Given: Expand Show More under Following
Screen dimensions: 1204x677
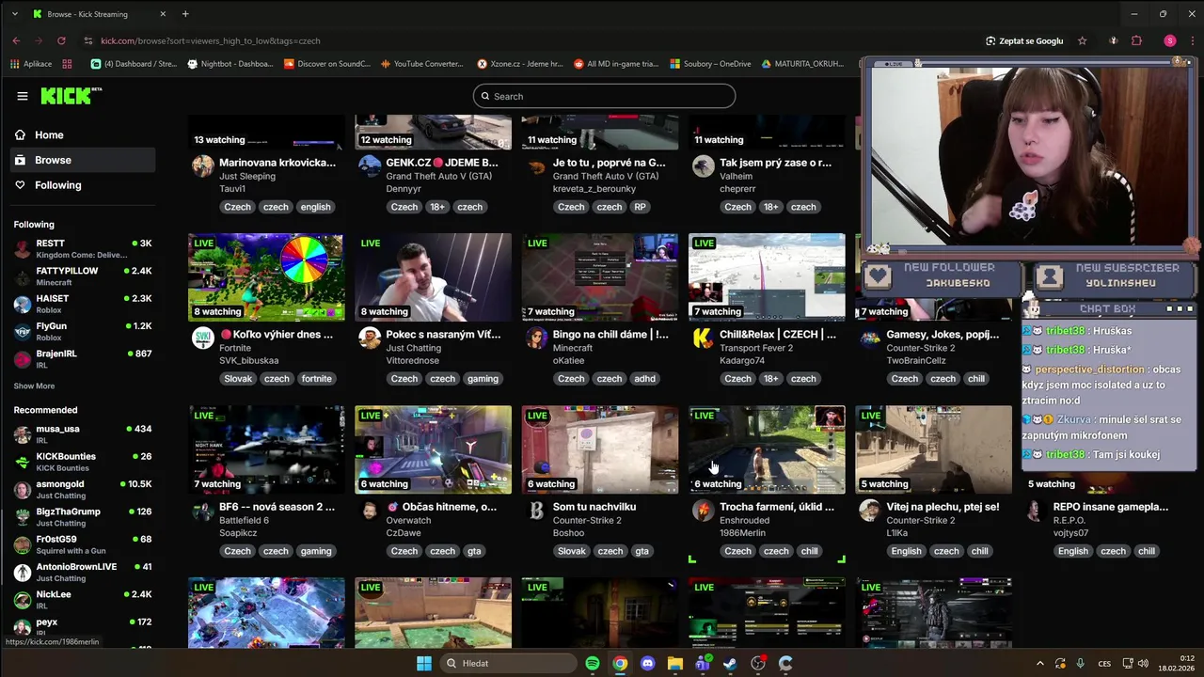Looking at the screenshot, I should [x=34, y=386].
